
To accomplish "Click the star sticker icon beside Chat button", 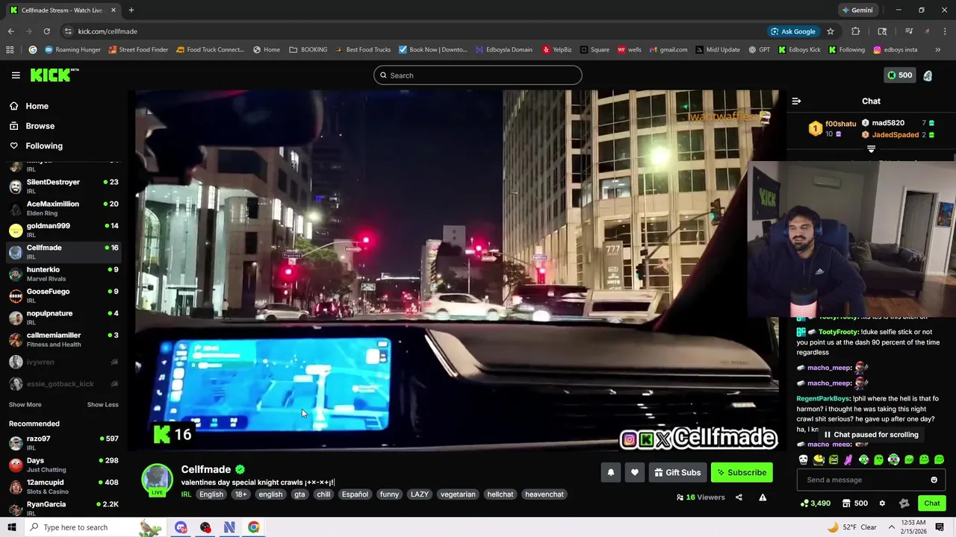I will point(904,503).
